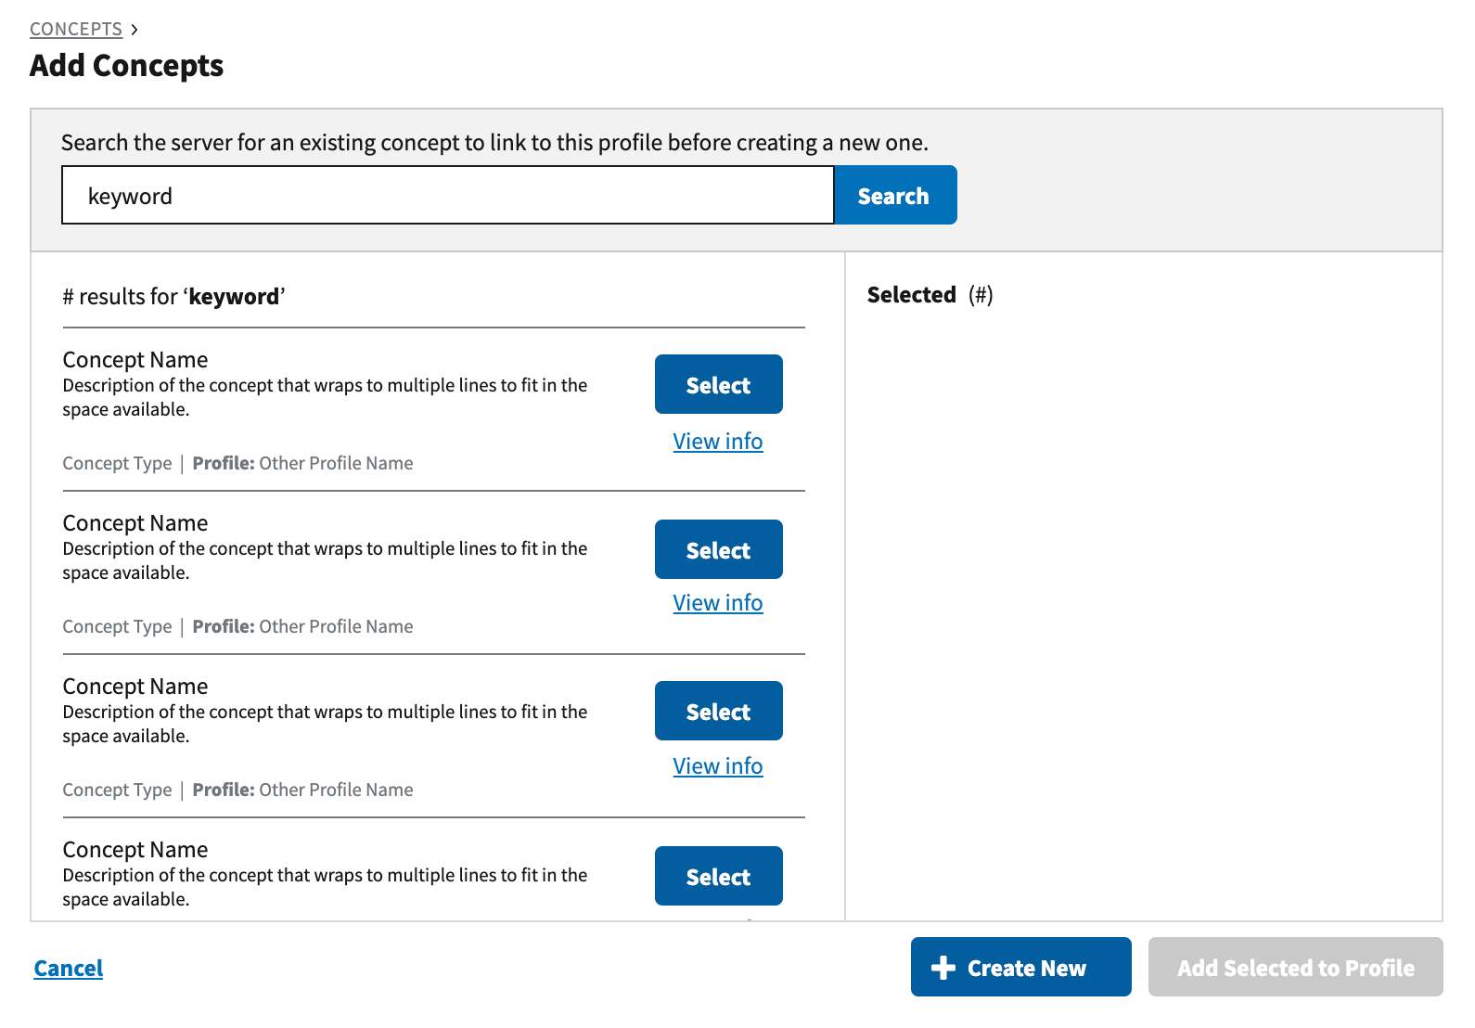Image resolution: width=1475 pixels, height=1028 pixels.
Task: Select the second concept result
Action: pos(718,550)
